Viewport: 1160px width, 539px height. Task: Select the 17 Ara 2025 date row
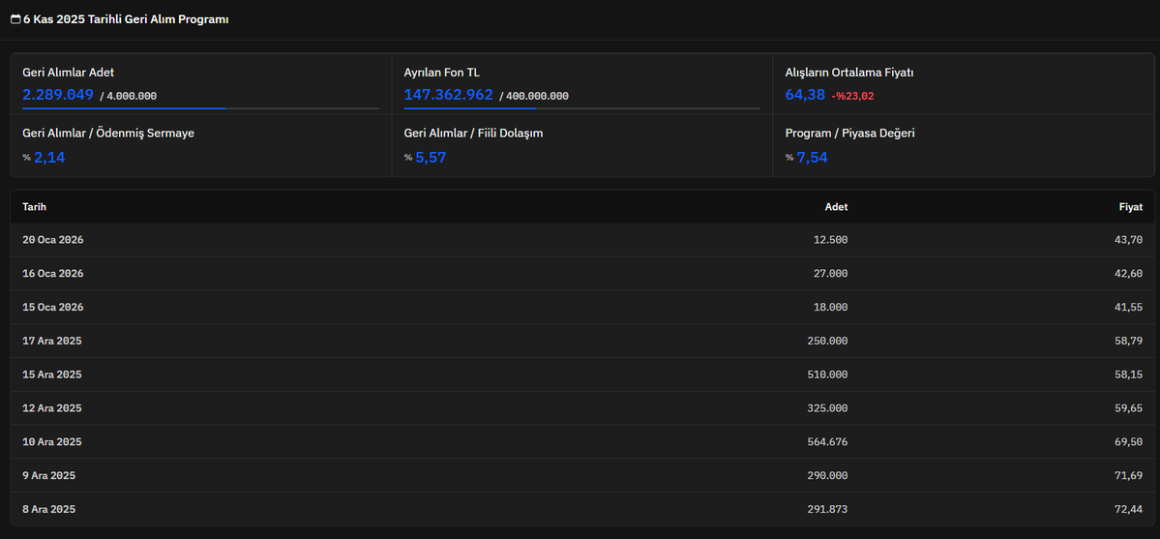coord(582,341)
